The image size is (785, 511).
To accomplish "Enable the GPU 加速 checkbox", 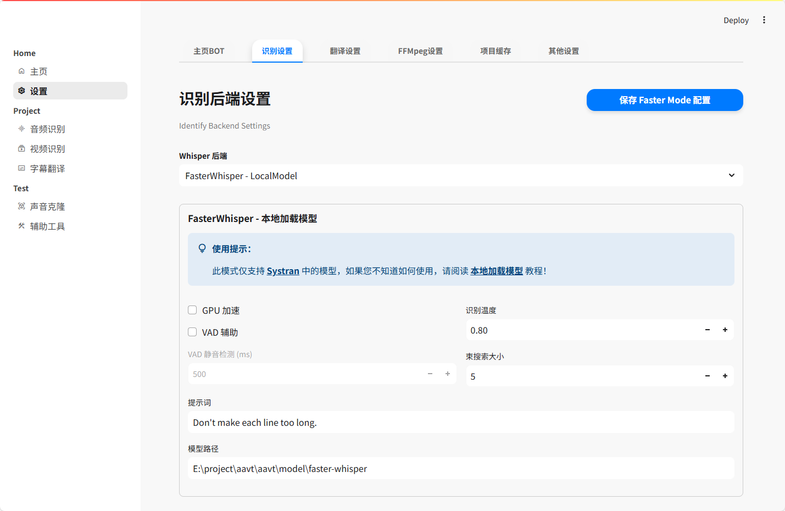I will click(192, 310).
